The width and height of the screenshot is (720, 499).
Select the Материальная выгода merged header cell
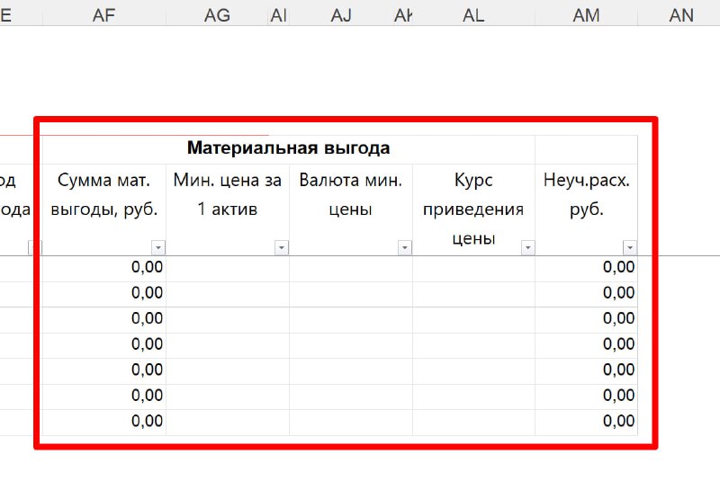[x=288, y=148]
